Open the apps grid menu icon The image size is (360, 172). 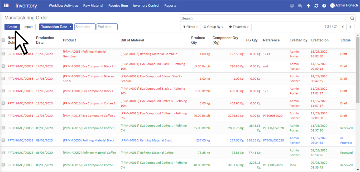click(6, 6)
